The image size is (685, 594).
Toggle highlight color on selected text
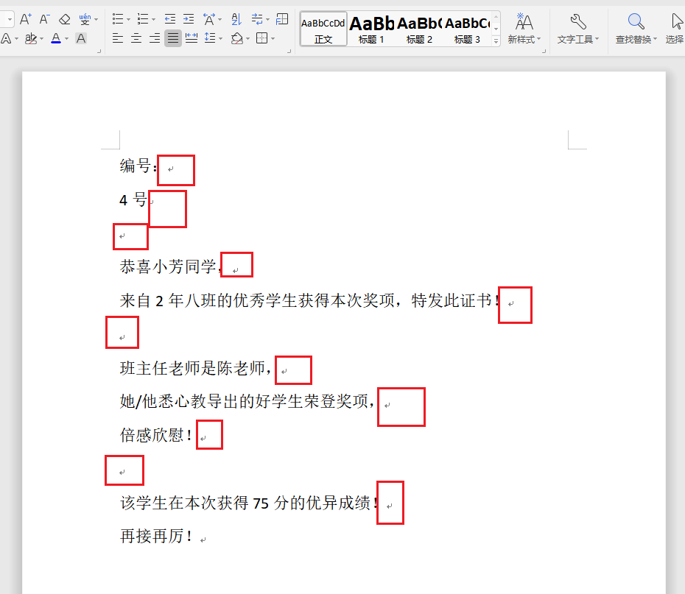point(32,38)
